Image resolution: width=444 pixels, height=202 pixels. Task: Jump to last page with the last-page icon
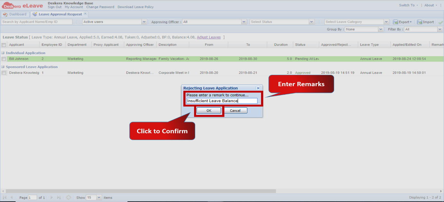(x=59, y=197)
